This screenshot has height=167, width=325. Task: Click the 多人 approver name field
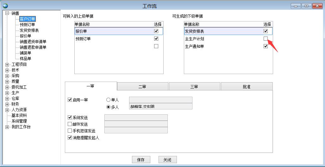[161, 107]
